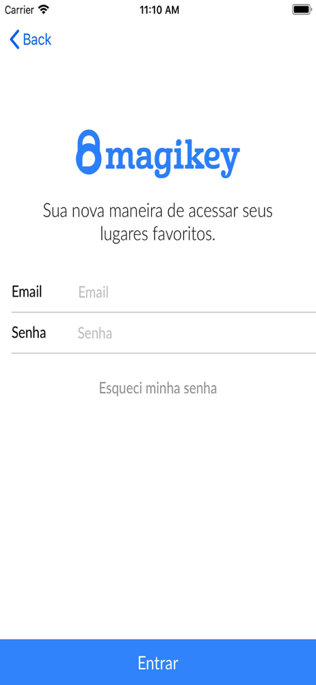
Task: Click the bold Email field label
Action: (x=27, y=291)
